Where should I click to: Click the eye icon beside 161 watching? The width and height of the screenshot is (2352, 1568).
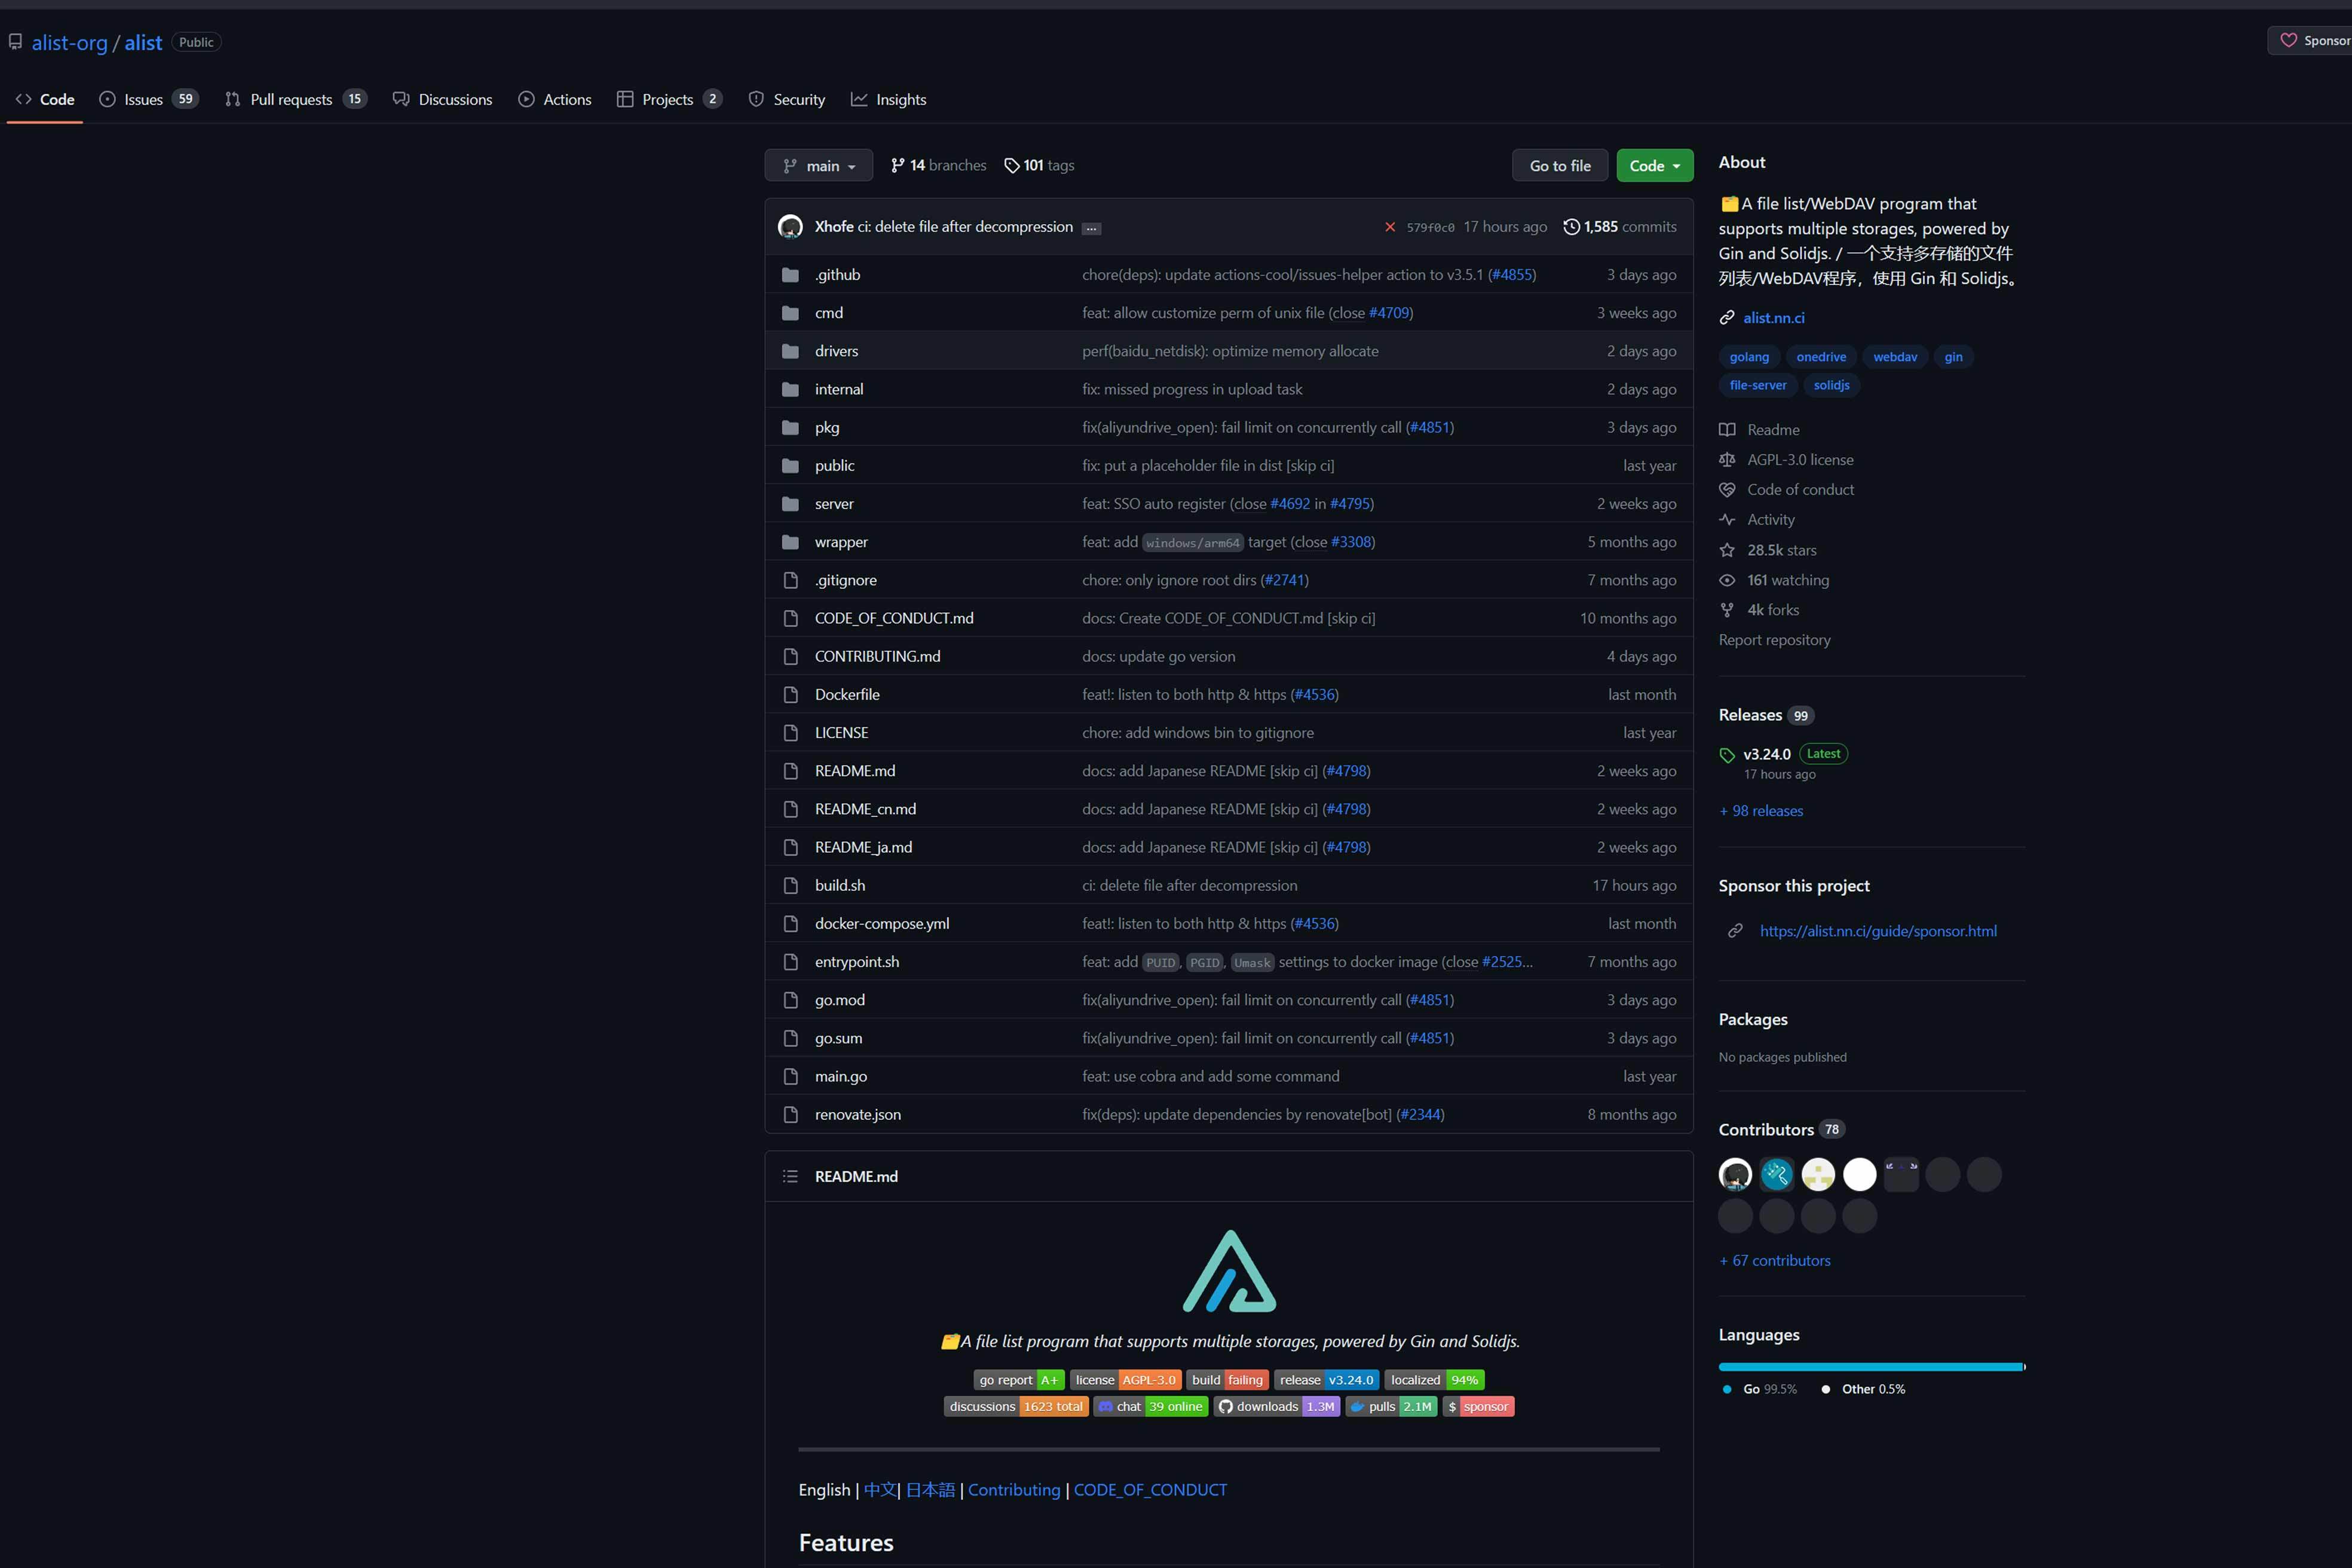tap(1726, 580)
